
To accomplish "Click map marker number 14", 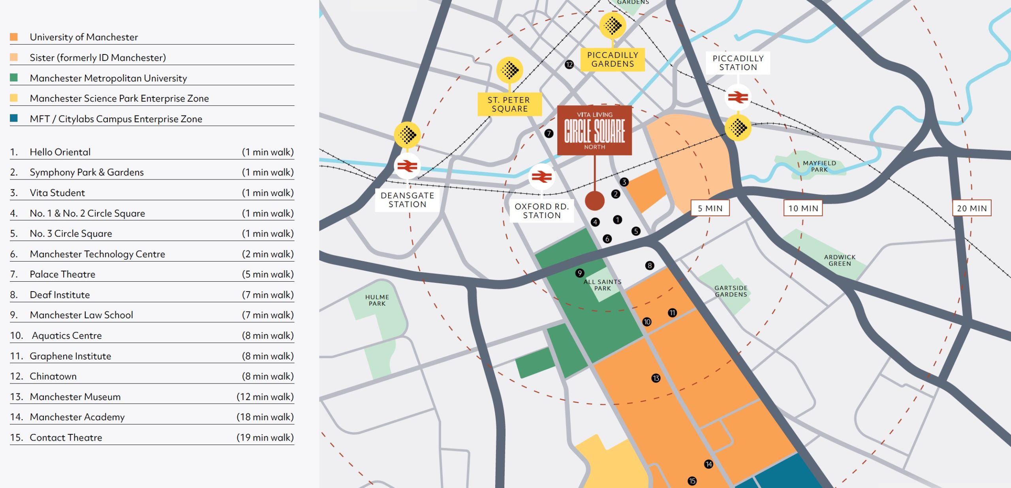I will click(x=708, y=464).
